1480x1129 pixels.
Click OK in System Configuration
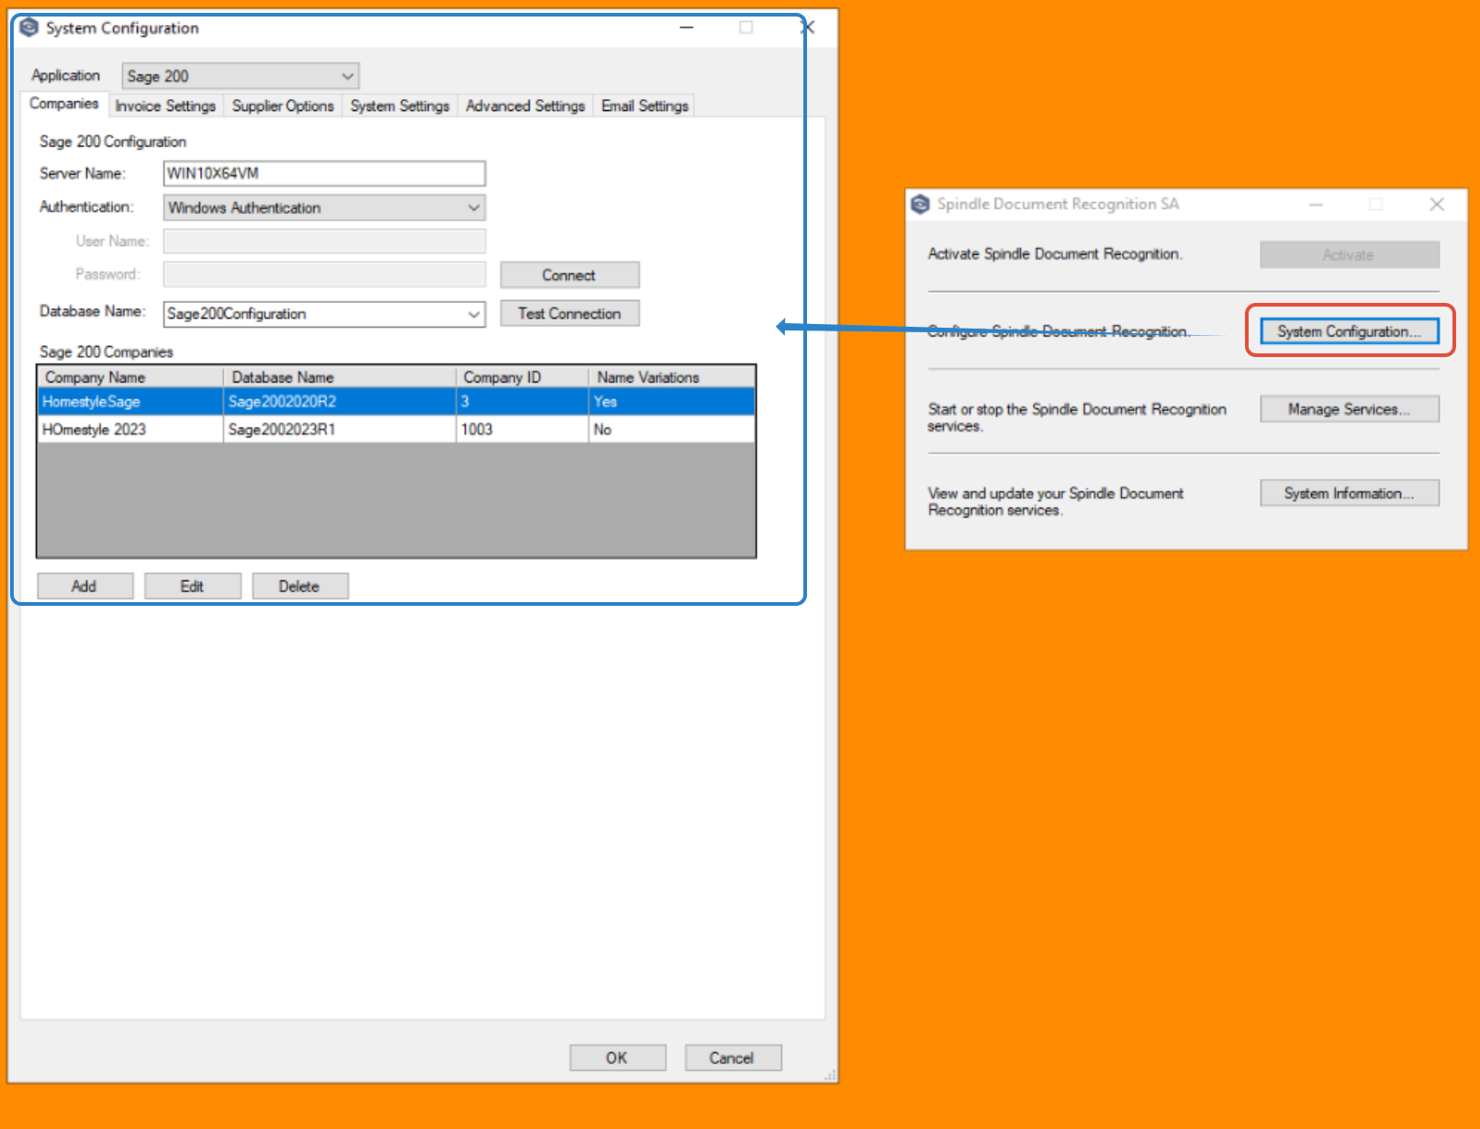(617, 1058)
